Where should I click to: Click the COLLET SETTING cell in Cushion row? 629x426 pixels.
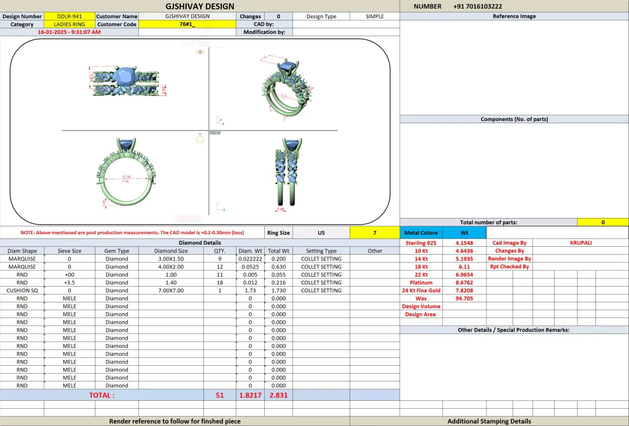[321, 290]
